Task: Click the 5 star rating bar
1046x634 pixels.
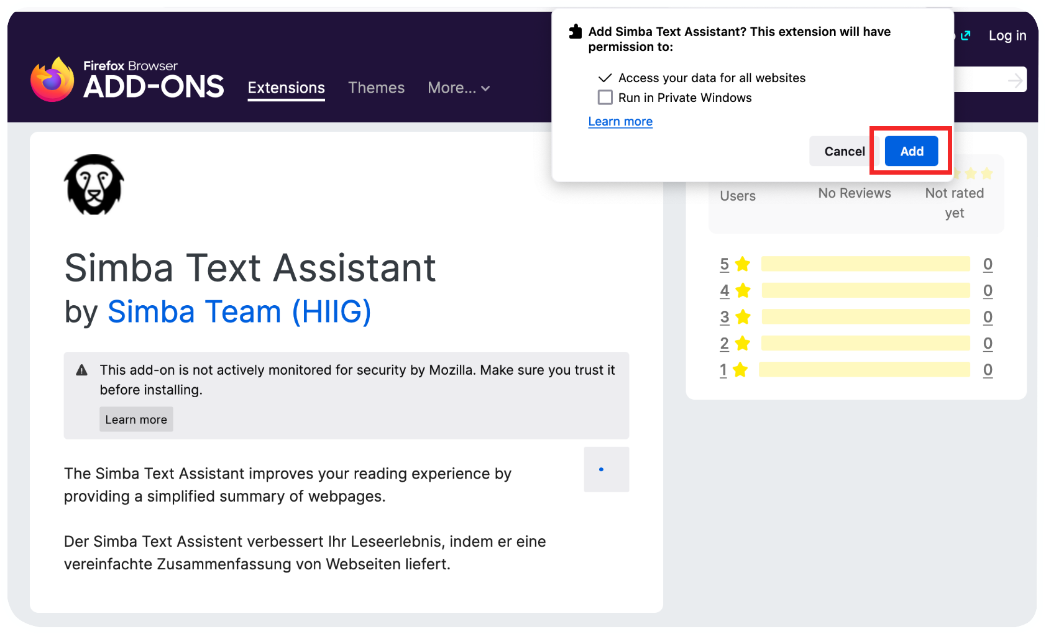Action: 866,264
